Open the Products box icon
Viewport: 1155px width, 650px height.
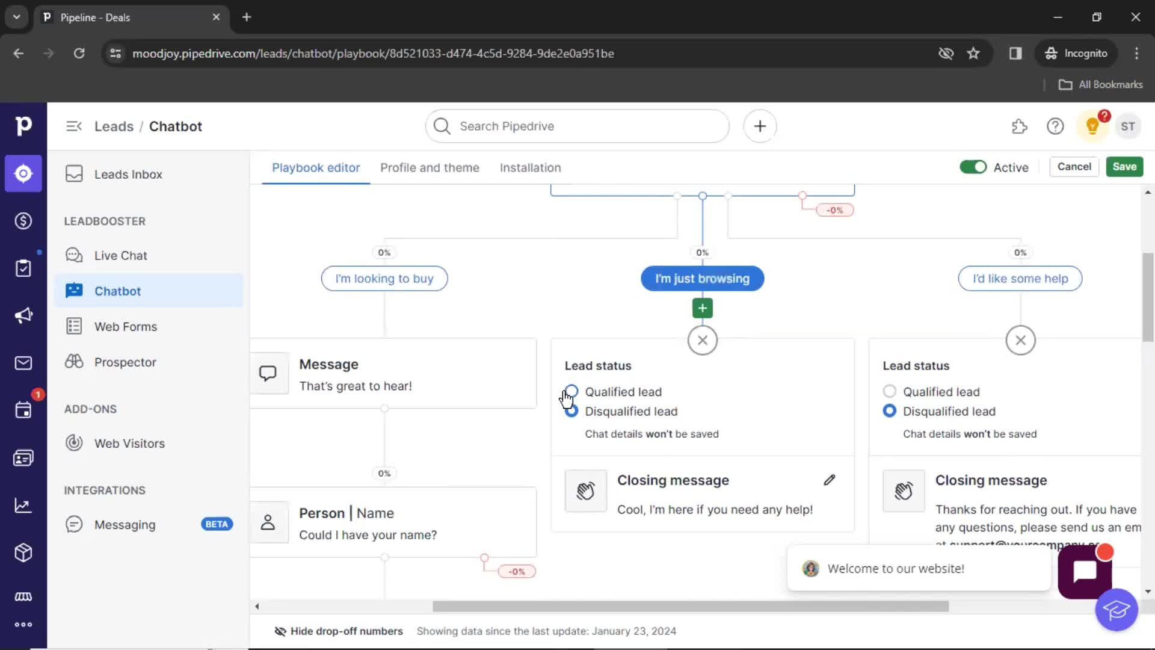coord(23,552)
